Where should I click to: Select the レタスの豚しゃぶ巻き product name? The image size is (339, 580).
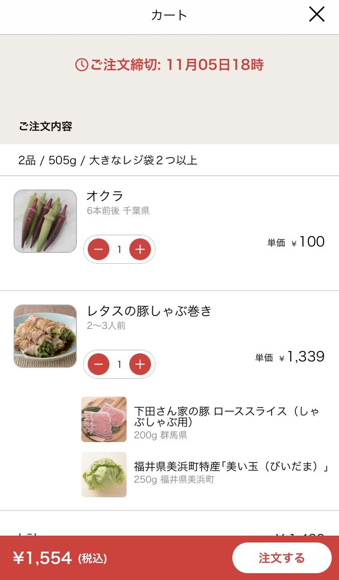click(x=149, y=311)
